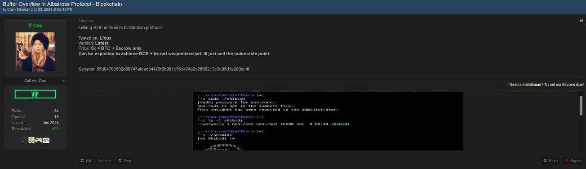Click the 'Version: Latest' line
Image resolution: width=586 pixels, height=169 pixels.
(93, 43)
